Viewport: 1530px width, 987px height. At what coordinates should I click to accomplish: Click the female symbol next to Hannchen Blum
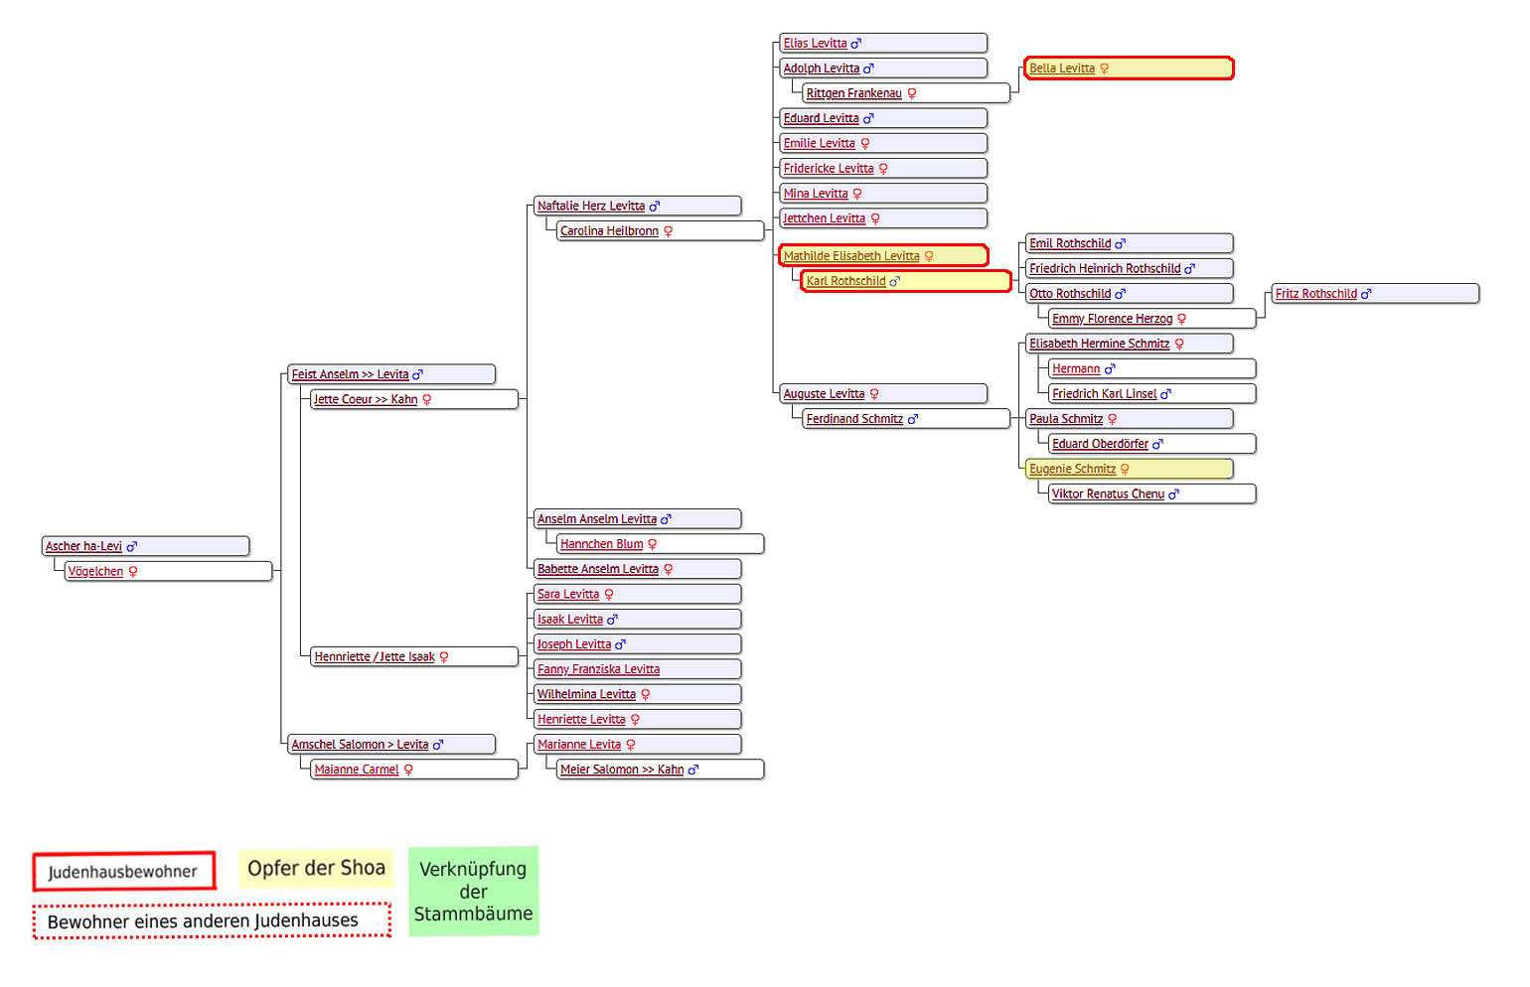click(652, 545)
